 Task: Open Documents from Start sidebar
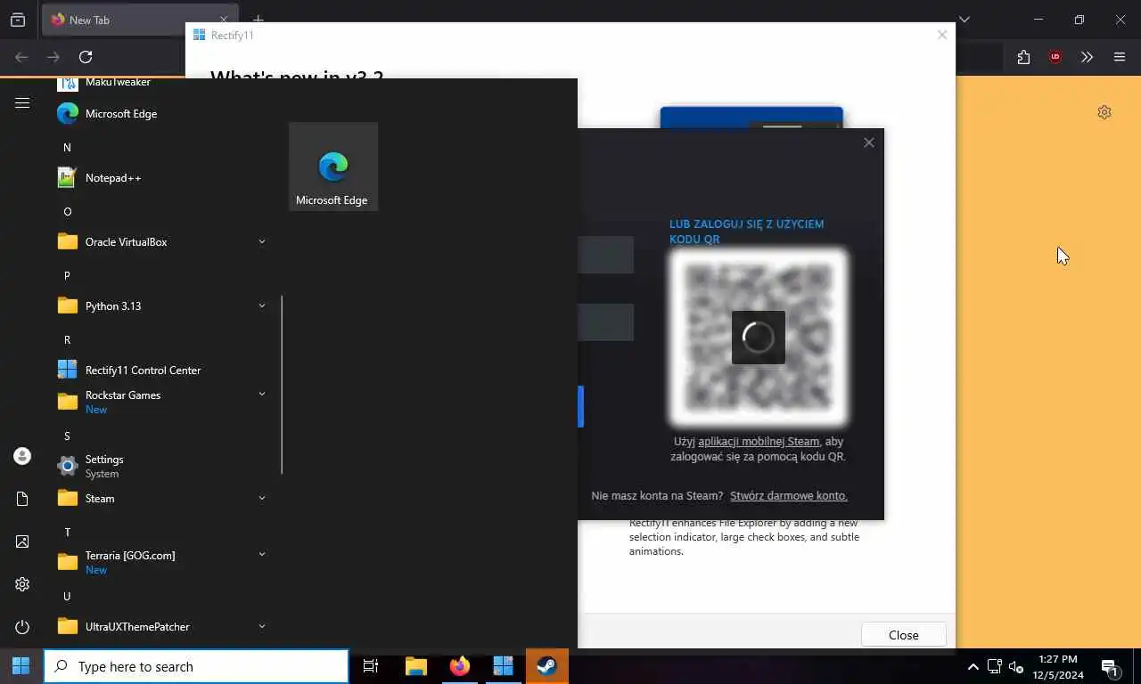pyautogui.click(x=22, y=499)
